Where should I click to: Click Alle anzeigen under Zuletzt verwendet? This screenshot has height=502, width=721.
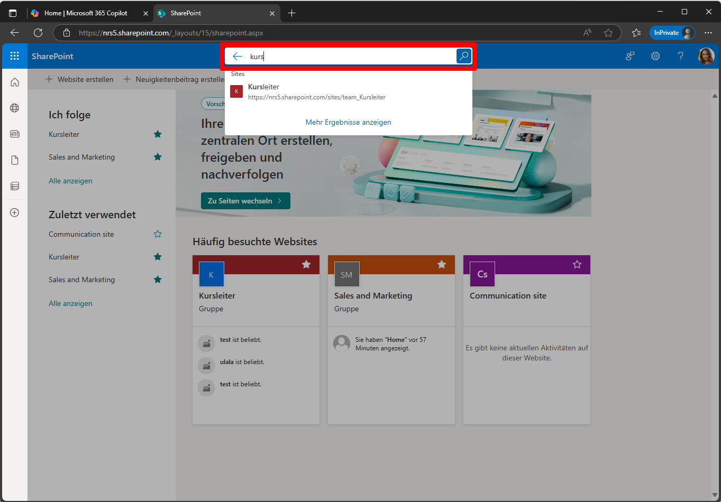[70, 303]
